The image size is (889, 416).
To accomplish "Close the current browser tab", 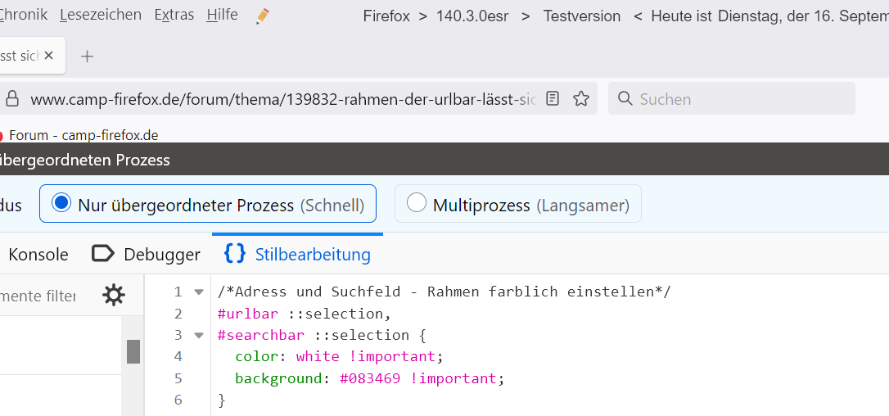I will [48, 56].
